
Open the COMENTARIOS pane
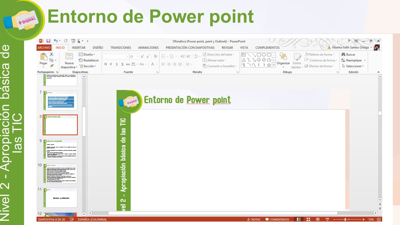point(277,219)
